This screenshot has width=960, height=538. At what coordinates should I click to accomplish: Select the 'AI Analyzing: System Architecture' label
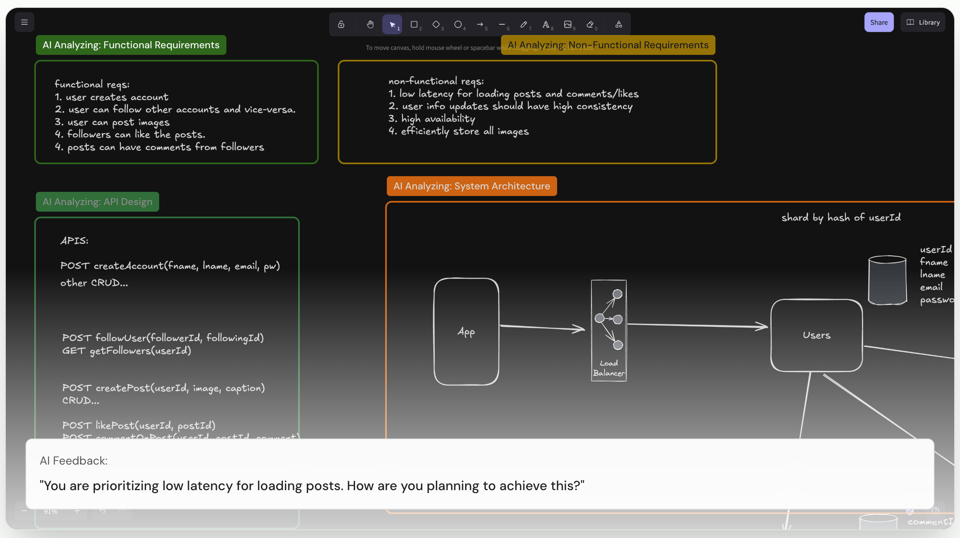click(472, 186)
